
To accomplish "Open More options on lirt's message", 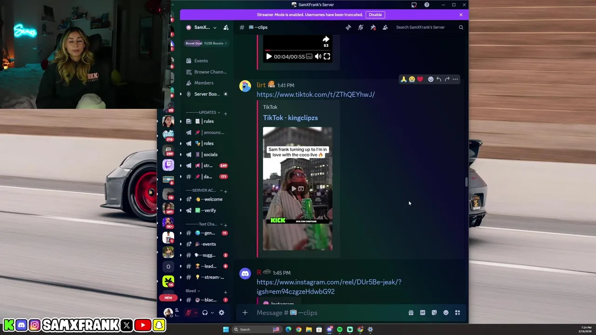I will (455, 80).
